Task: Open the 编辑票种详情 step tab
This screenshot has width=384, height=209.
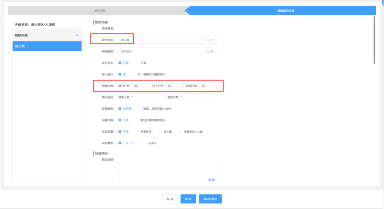Action: 283,10
